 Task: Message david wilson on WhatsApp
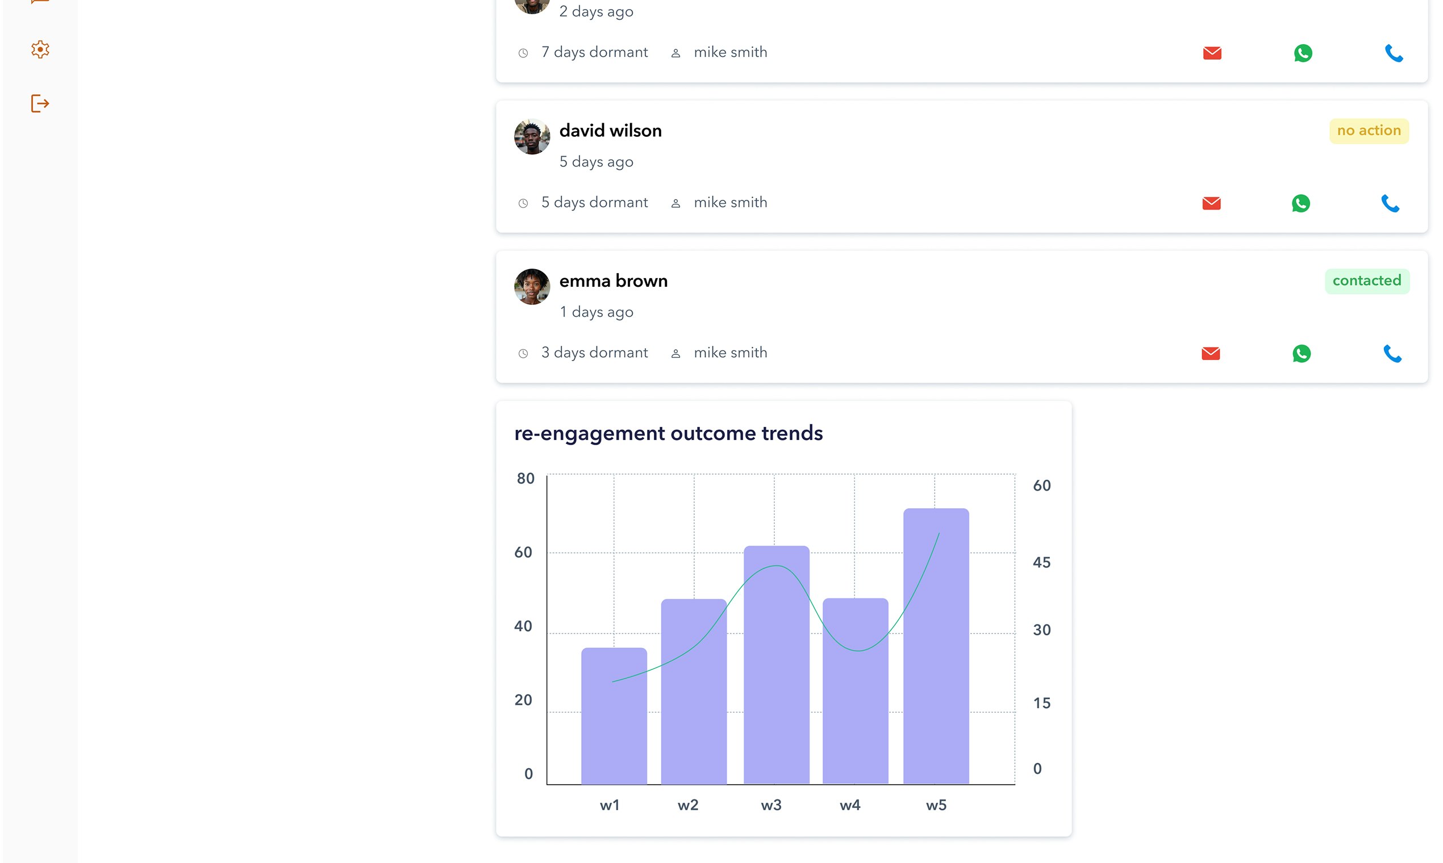click(1300, 203)
